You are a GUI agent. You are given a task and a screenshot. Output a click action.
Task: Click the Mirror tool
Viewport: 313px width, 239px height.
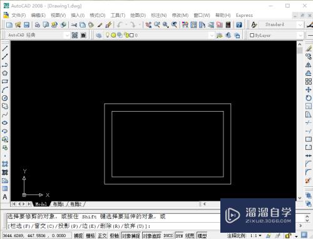click(309, 65)
